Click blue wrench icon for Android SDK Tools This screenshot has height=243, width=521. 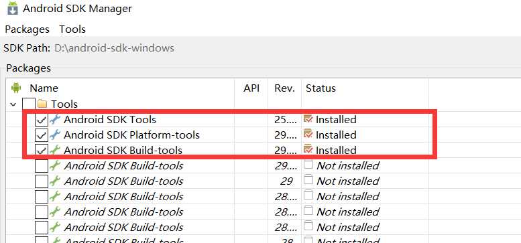pos(55,119)
